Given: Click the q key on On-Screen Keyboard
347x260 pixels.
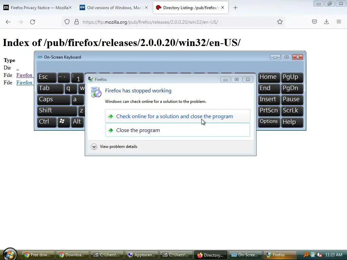Looking at the screenshot, I should (71, 89).
